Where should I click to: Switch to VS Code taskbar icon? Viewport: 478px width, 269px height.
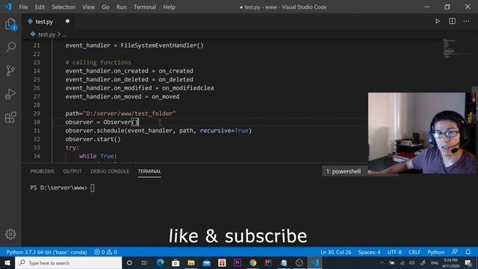(x=314, y=262)
